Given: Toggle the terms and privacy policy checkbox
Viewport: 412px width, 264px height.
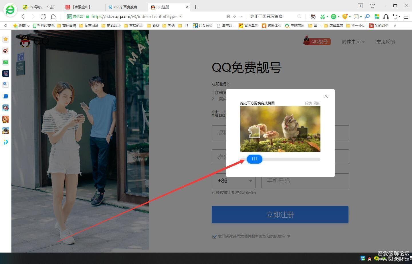Looking at the screenshot, I should [214, 237].
